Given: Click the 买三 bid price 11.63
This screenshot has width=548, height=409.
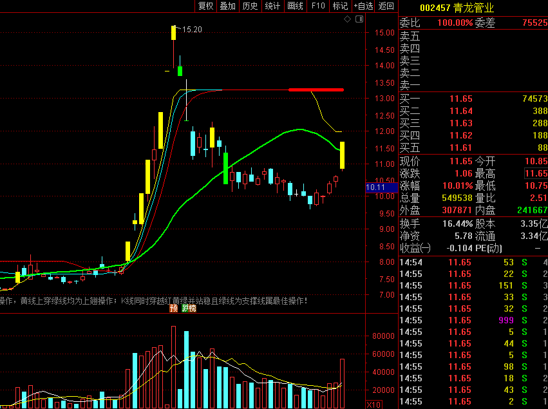Looking at the screenshot, I should (461, 124).
